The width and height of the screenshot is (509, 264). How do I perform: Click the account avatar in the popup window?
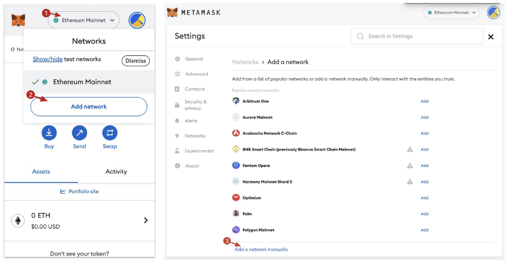click(x=137, y=20)
